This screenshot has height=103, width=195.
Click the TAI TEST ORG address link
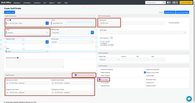(x=104, y=42)
